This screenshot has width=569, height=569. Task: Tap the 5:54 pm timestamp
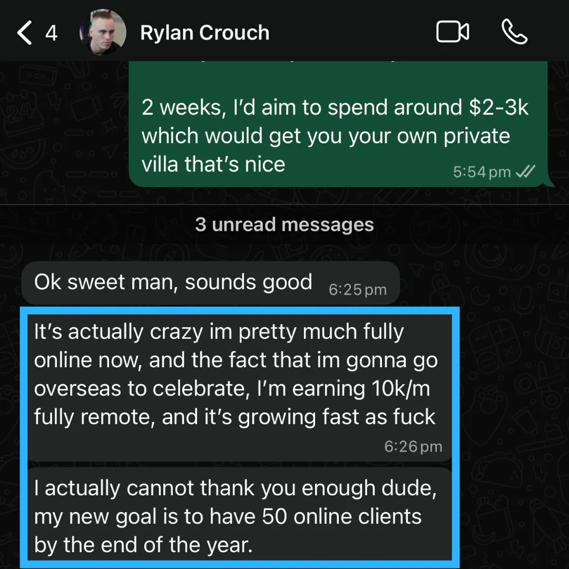482,172
